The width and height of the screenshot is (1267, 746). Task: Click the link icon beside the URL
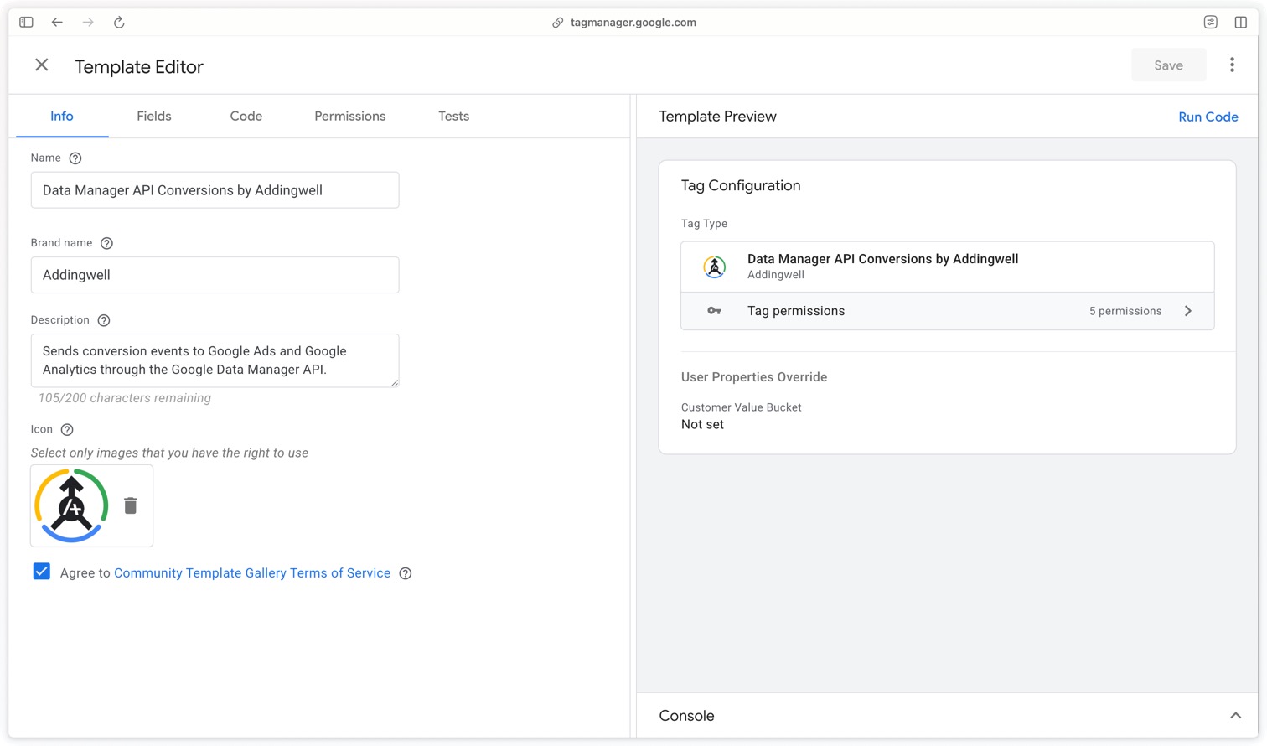coord(557,23)
